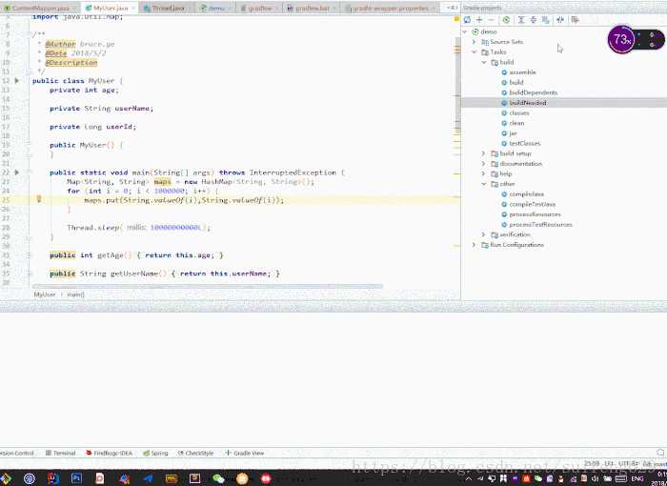Collapse the build tasks folder
This screenshot has height=486, width=667.
tap(484, 62)
